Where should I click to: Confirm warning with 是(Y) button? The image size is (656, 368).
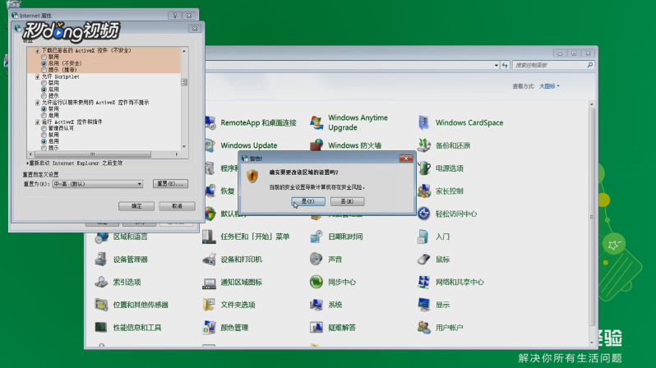[308, 201]
